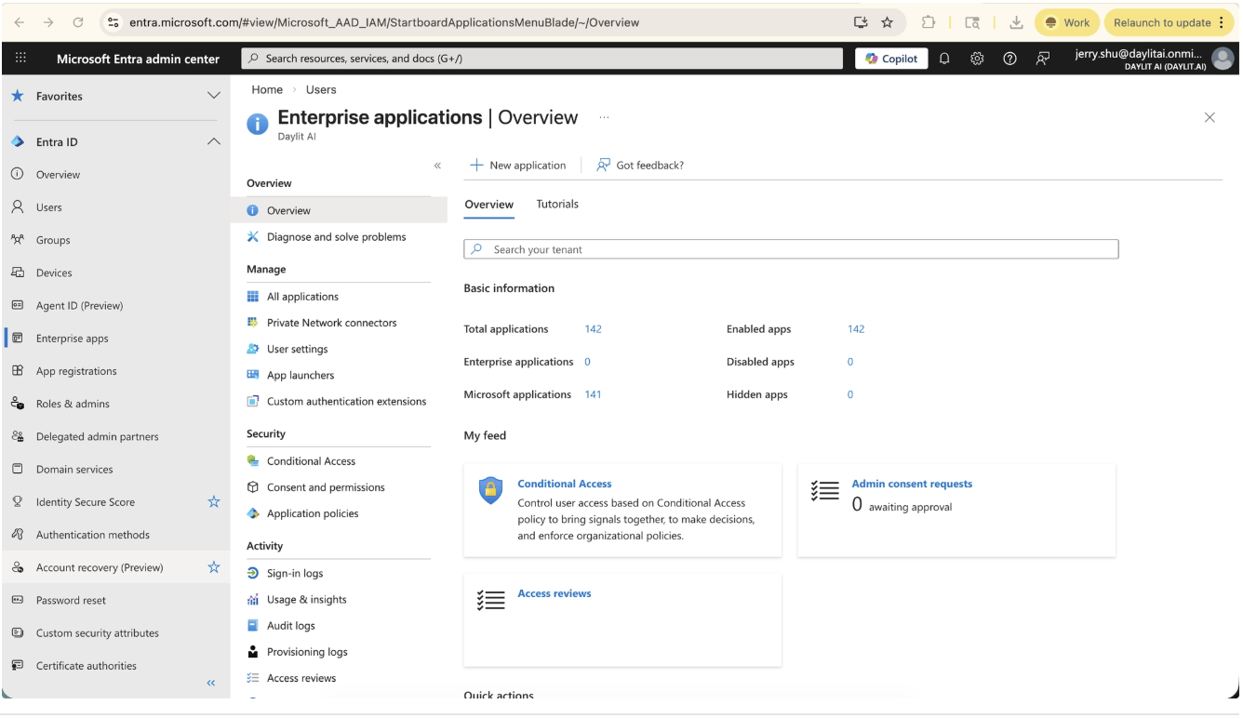Favorite Account recovery (Preview) with its star
Screen dimensions: 1243x718
(213, 567)
